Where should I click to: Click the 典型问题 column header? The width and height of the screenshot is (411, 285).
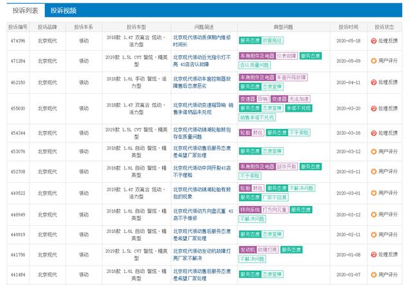click(283, 27)
